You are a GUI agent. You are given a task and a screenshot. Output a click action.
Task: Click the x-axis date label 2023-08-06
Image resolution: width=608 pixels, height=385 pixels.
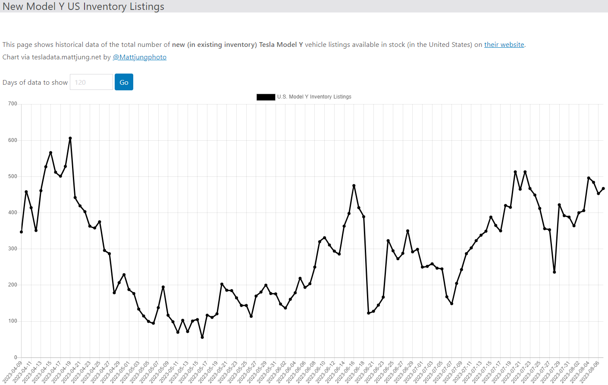(589, 372)
